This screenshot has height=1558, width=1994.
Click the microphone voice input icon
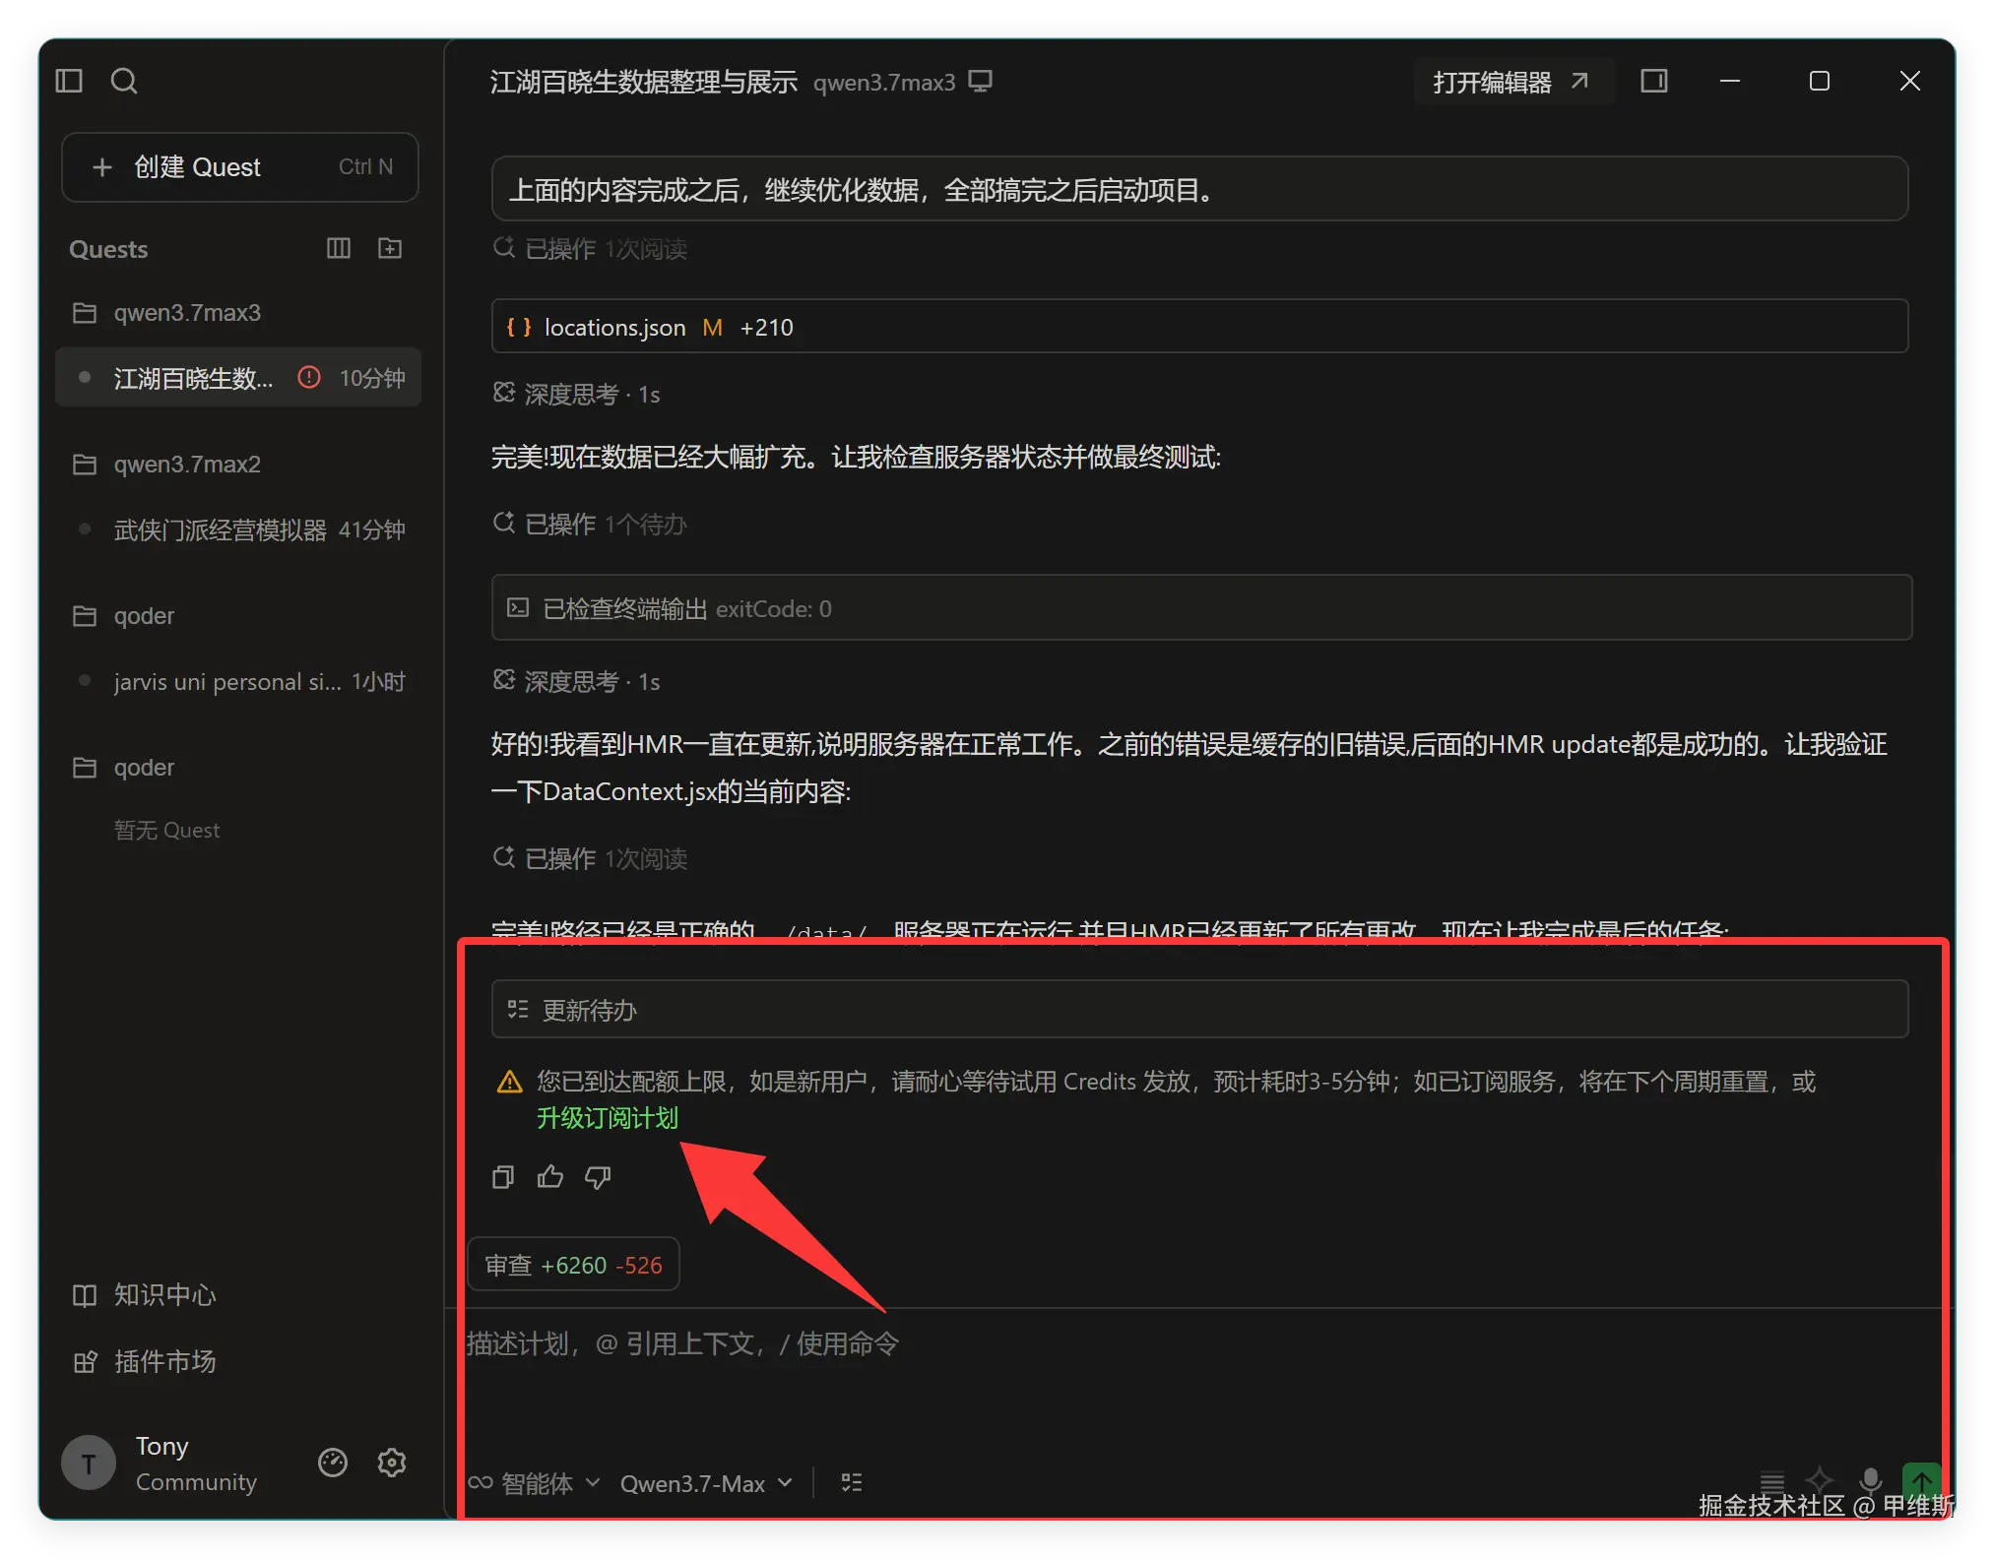click(x=1870, y=1479)
